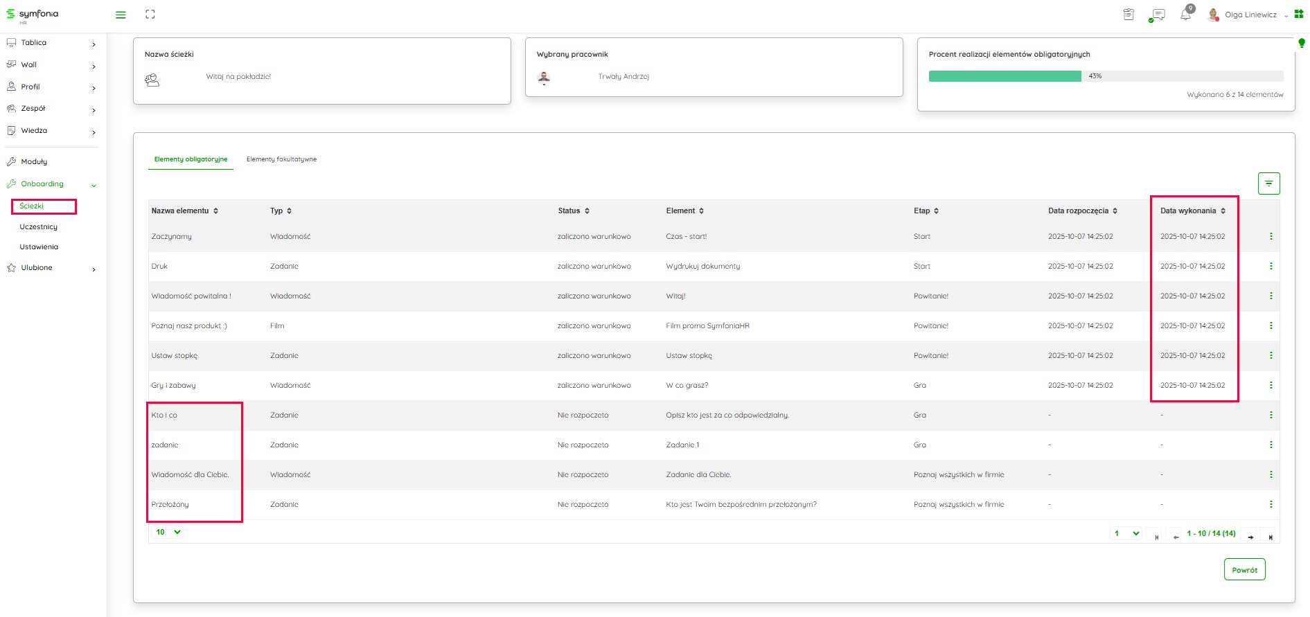Click the green lightbulb hint icon
The image size is (1310, 617).
[x=1301, y=43]
